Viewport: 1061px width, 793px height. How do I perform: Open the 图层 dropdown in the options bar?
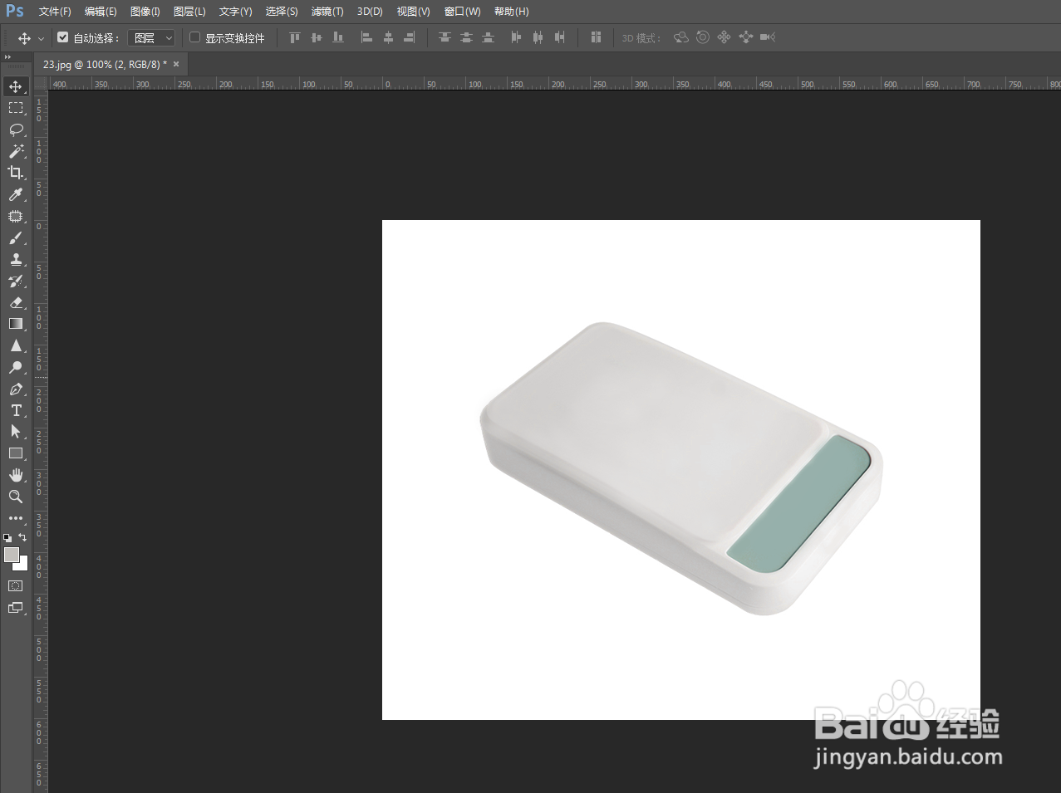point(151,37)
